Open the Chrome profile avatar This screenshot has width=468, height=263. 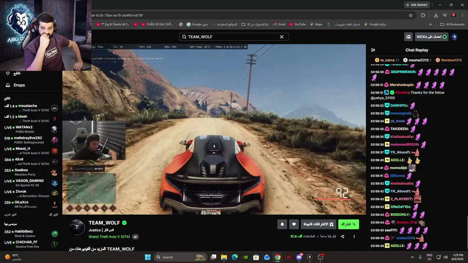(454, 15)
